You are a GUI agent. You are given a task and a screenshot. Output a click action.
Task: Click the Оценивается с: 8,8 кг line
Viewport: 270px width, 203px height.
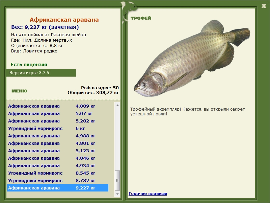point(37,46)
